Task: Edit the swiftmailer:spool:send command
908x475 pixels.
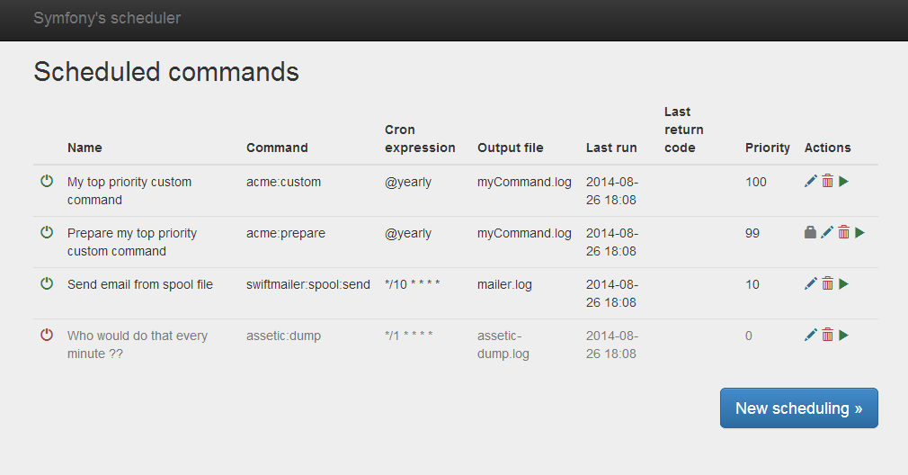Action: pos(811,283)
